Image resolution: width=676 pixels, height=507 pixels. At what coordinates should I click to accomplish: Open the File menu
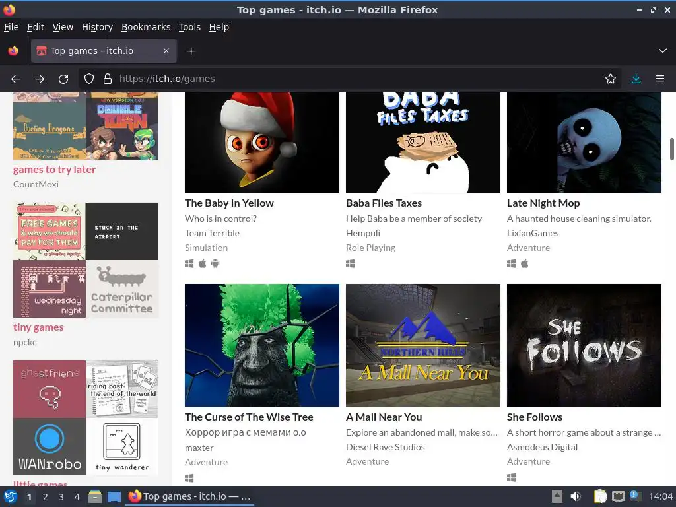tap(11, 27)
